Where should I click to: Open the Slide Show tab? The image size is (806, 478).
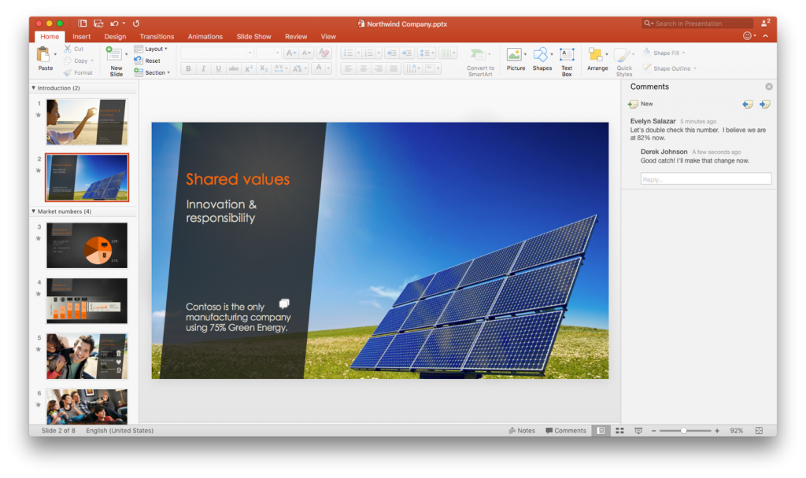coord(253,36)
